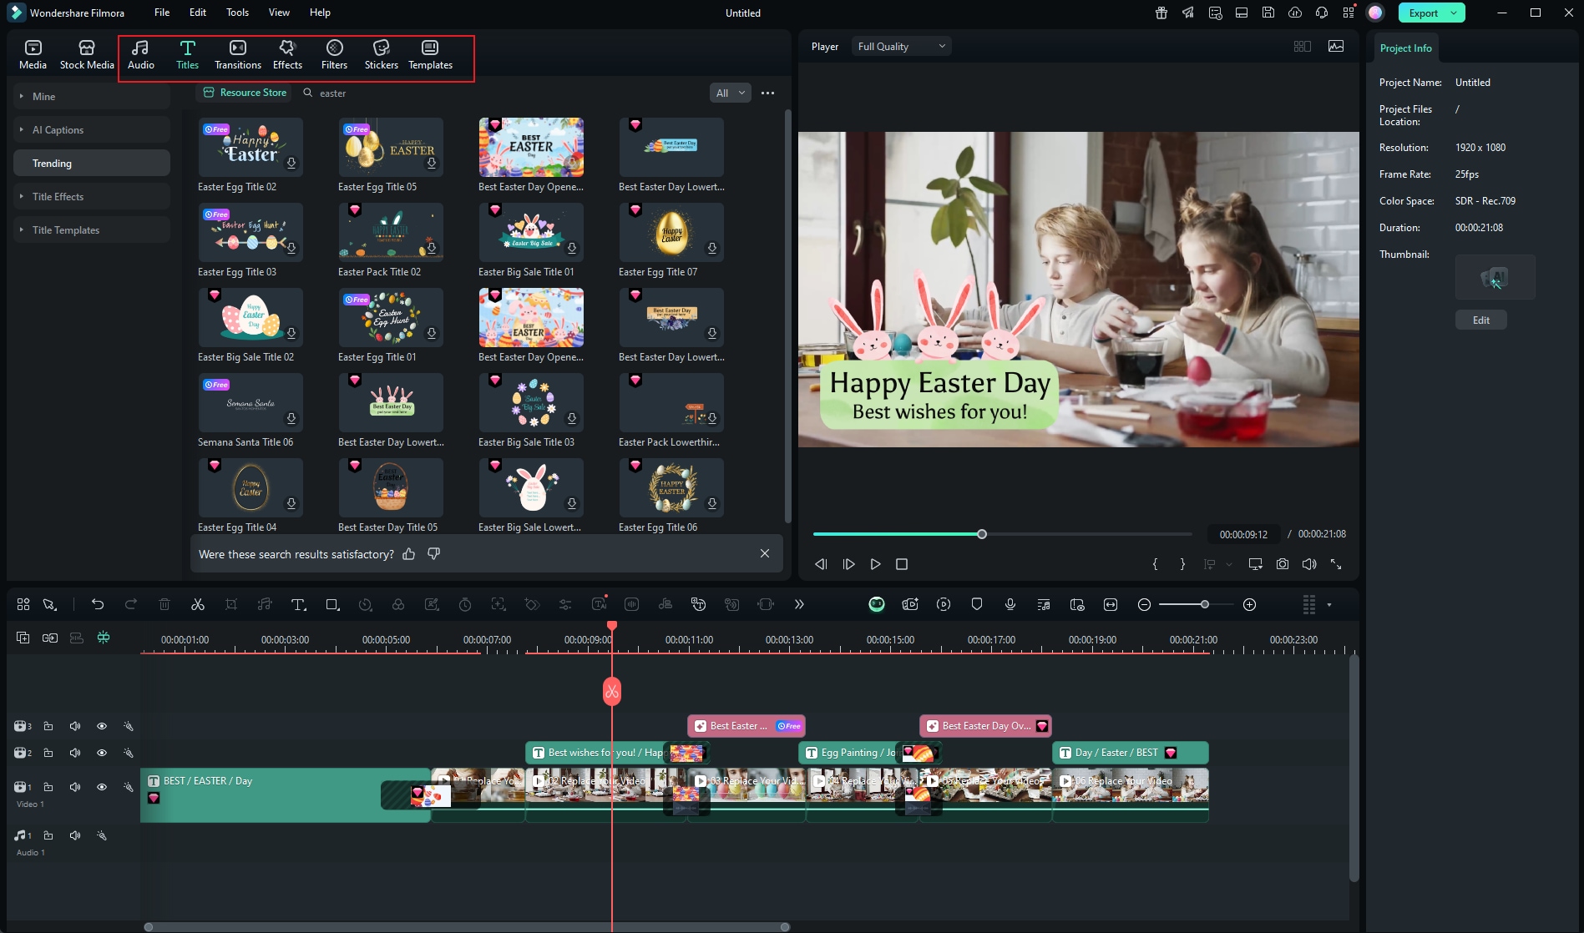Open the Stickers tab
Screen dimensions: 1584x933
(x=382, y=55)
